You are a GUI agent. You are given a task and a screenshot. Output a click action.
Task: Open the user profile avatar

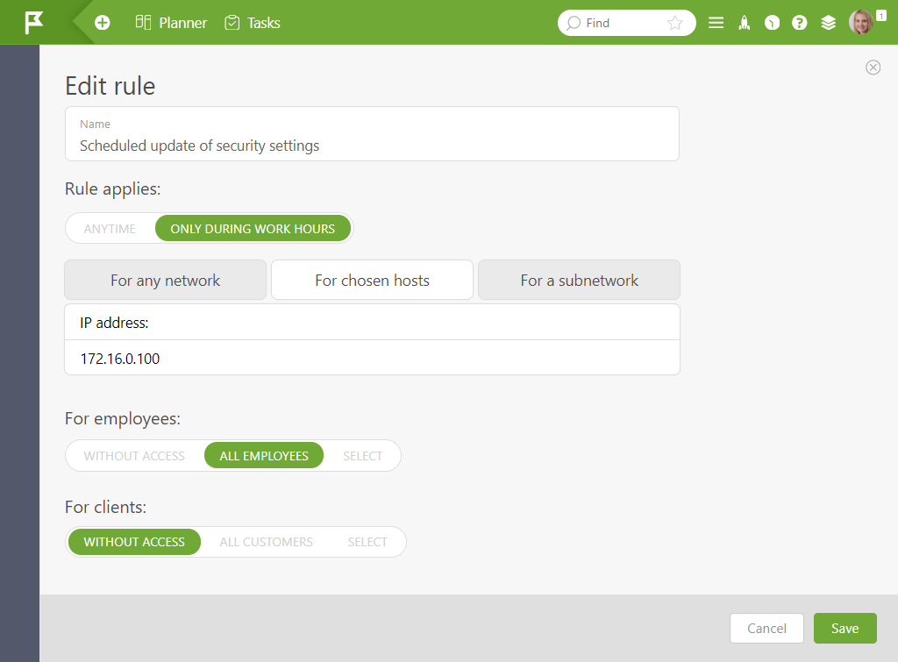[x=861, y=22]
